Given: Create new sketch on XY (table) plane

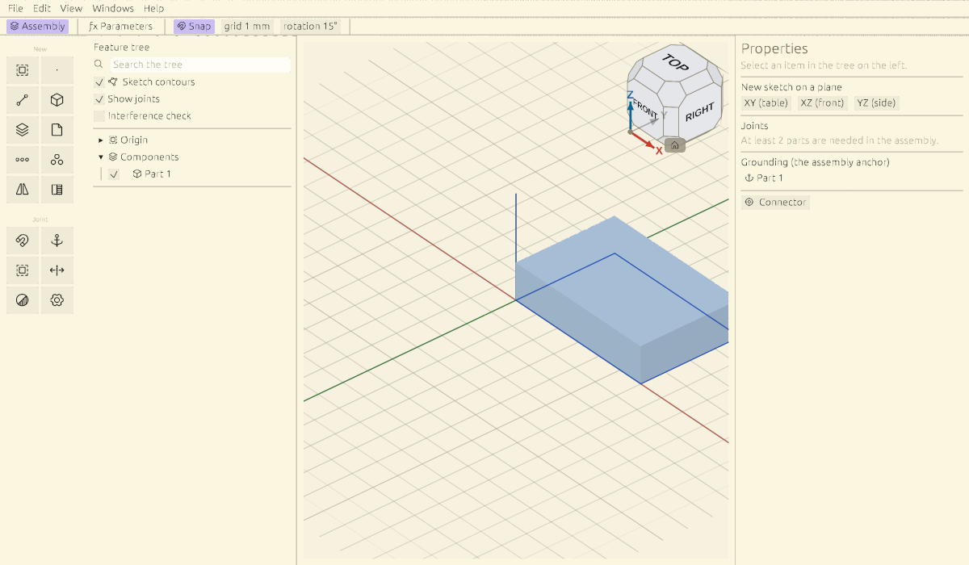Looking at the screenshot, I should tap(766, 103).
